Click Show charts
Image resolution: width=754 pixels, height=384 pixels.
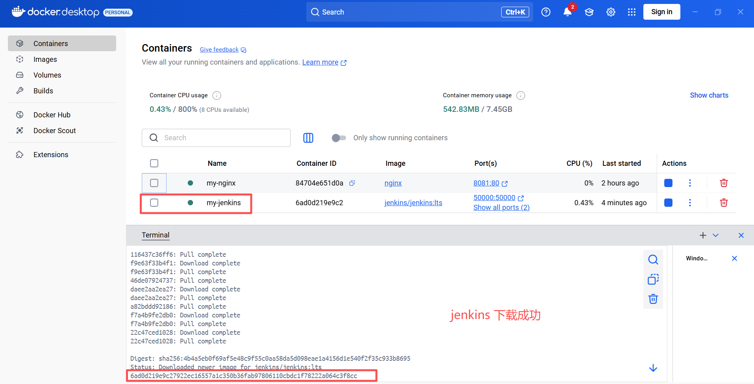[709, 95]
